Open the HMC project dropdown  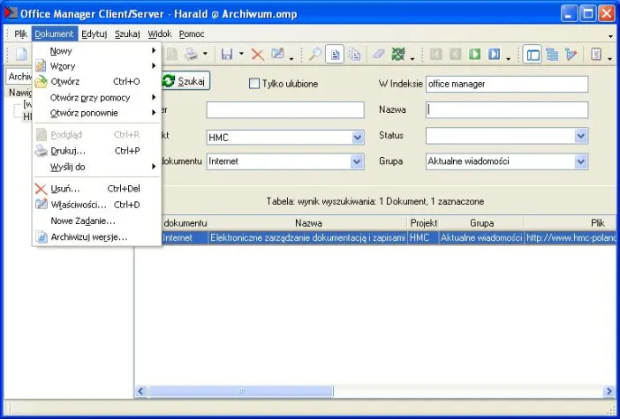pos(357,138)
